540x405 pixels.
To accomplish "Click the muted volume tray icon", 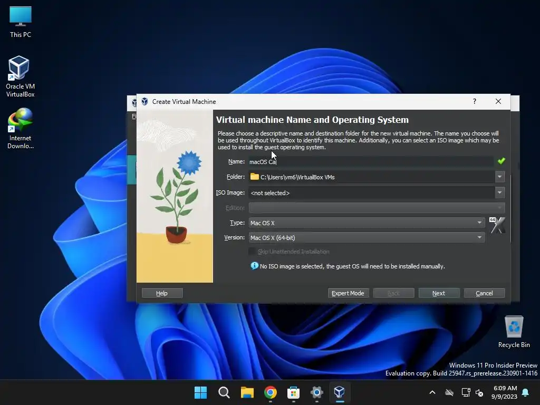I will 479,392.
